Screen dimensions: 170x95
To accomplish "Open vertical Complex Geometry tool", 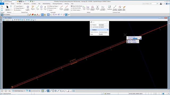I will [103, 8].
